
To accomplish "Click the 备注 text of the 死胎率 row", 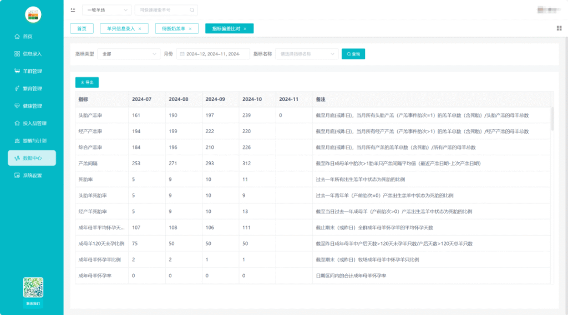I will tap(361, 180).
